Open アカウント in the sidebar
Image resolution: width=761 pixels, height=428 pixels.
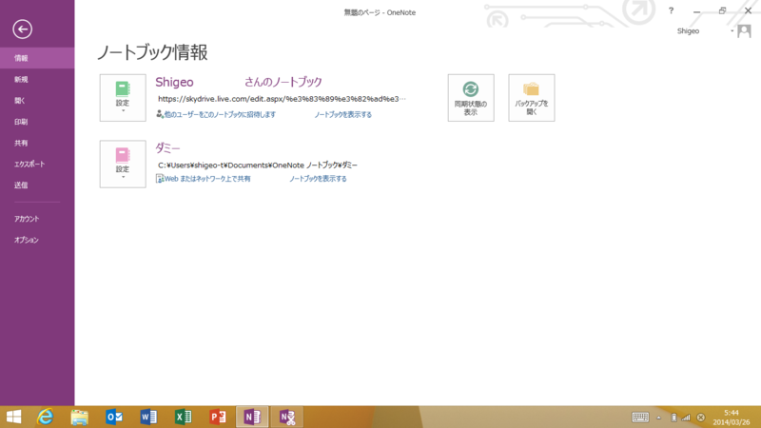coord(37,219)
